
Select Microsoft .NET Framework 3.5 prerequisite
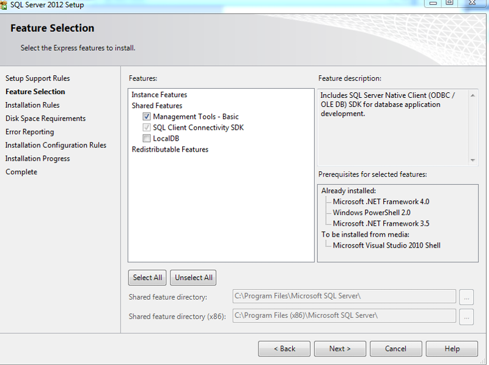point(381,224)
